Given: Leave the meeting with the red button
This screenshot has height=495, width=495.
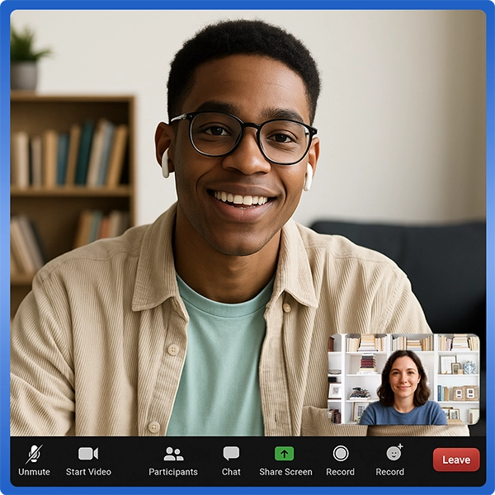Looking at the screenshot, I should pyautogui.click(x=455, y=460).
